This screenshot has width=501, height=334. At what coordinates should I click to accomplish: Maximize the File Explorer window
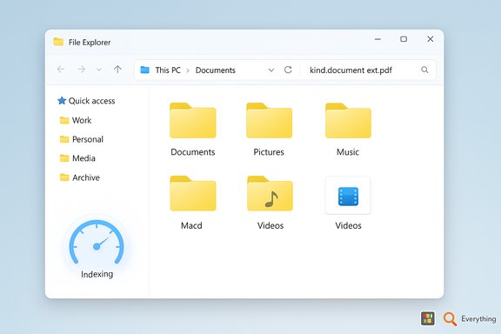pos(404,39)
